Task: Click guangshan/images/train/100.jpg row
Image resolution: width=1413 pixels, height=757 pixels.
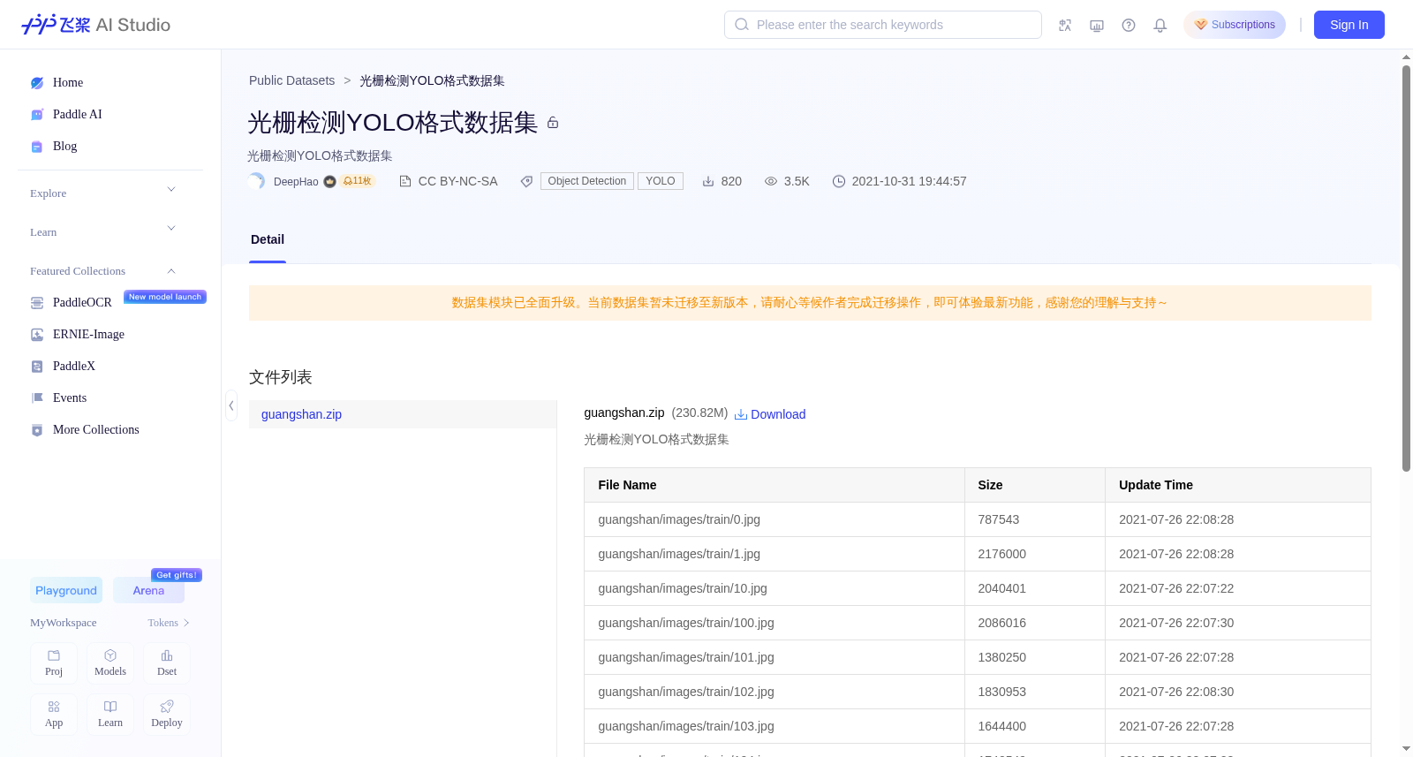Action: tap(978, 623)
